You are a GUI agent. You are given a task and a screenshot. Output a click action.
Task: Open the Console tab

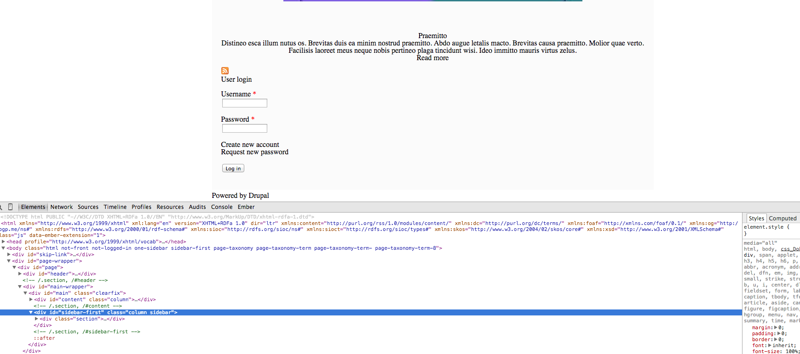(222, 207)
